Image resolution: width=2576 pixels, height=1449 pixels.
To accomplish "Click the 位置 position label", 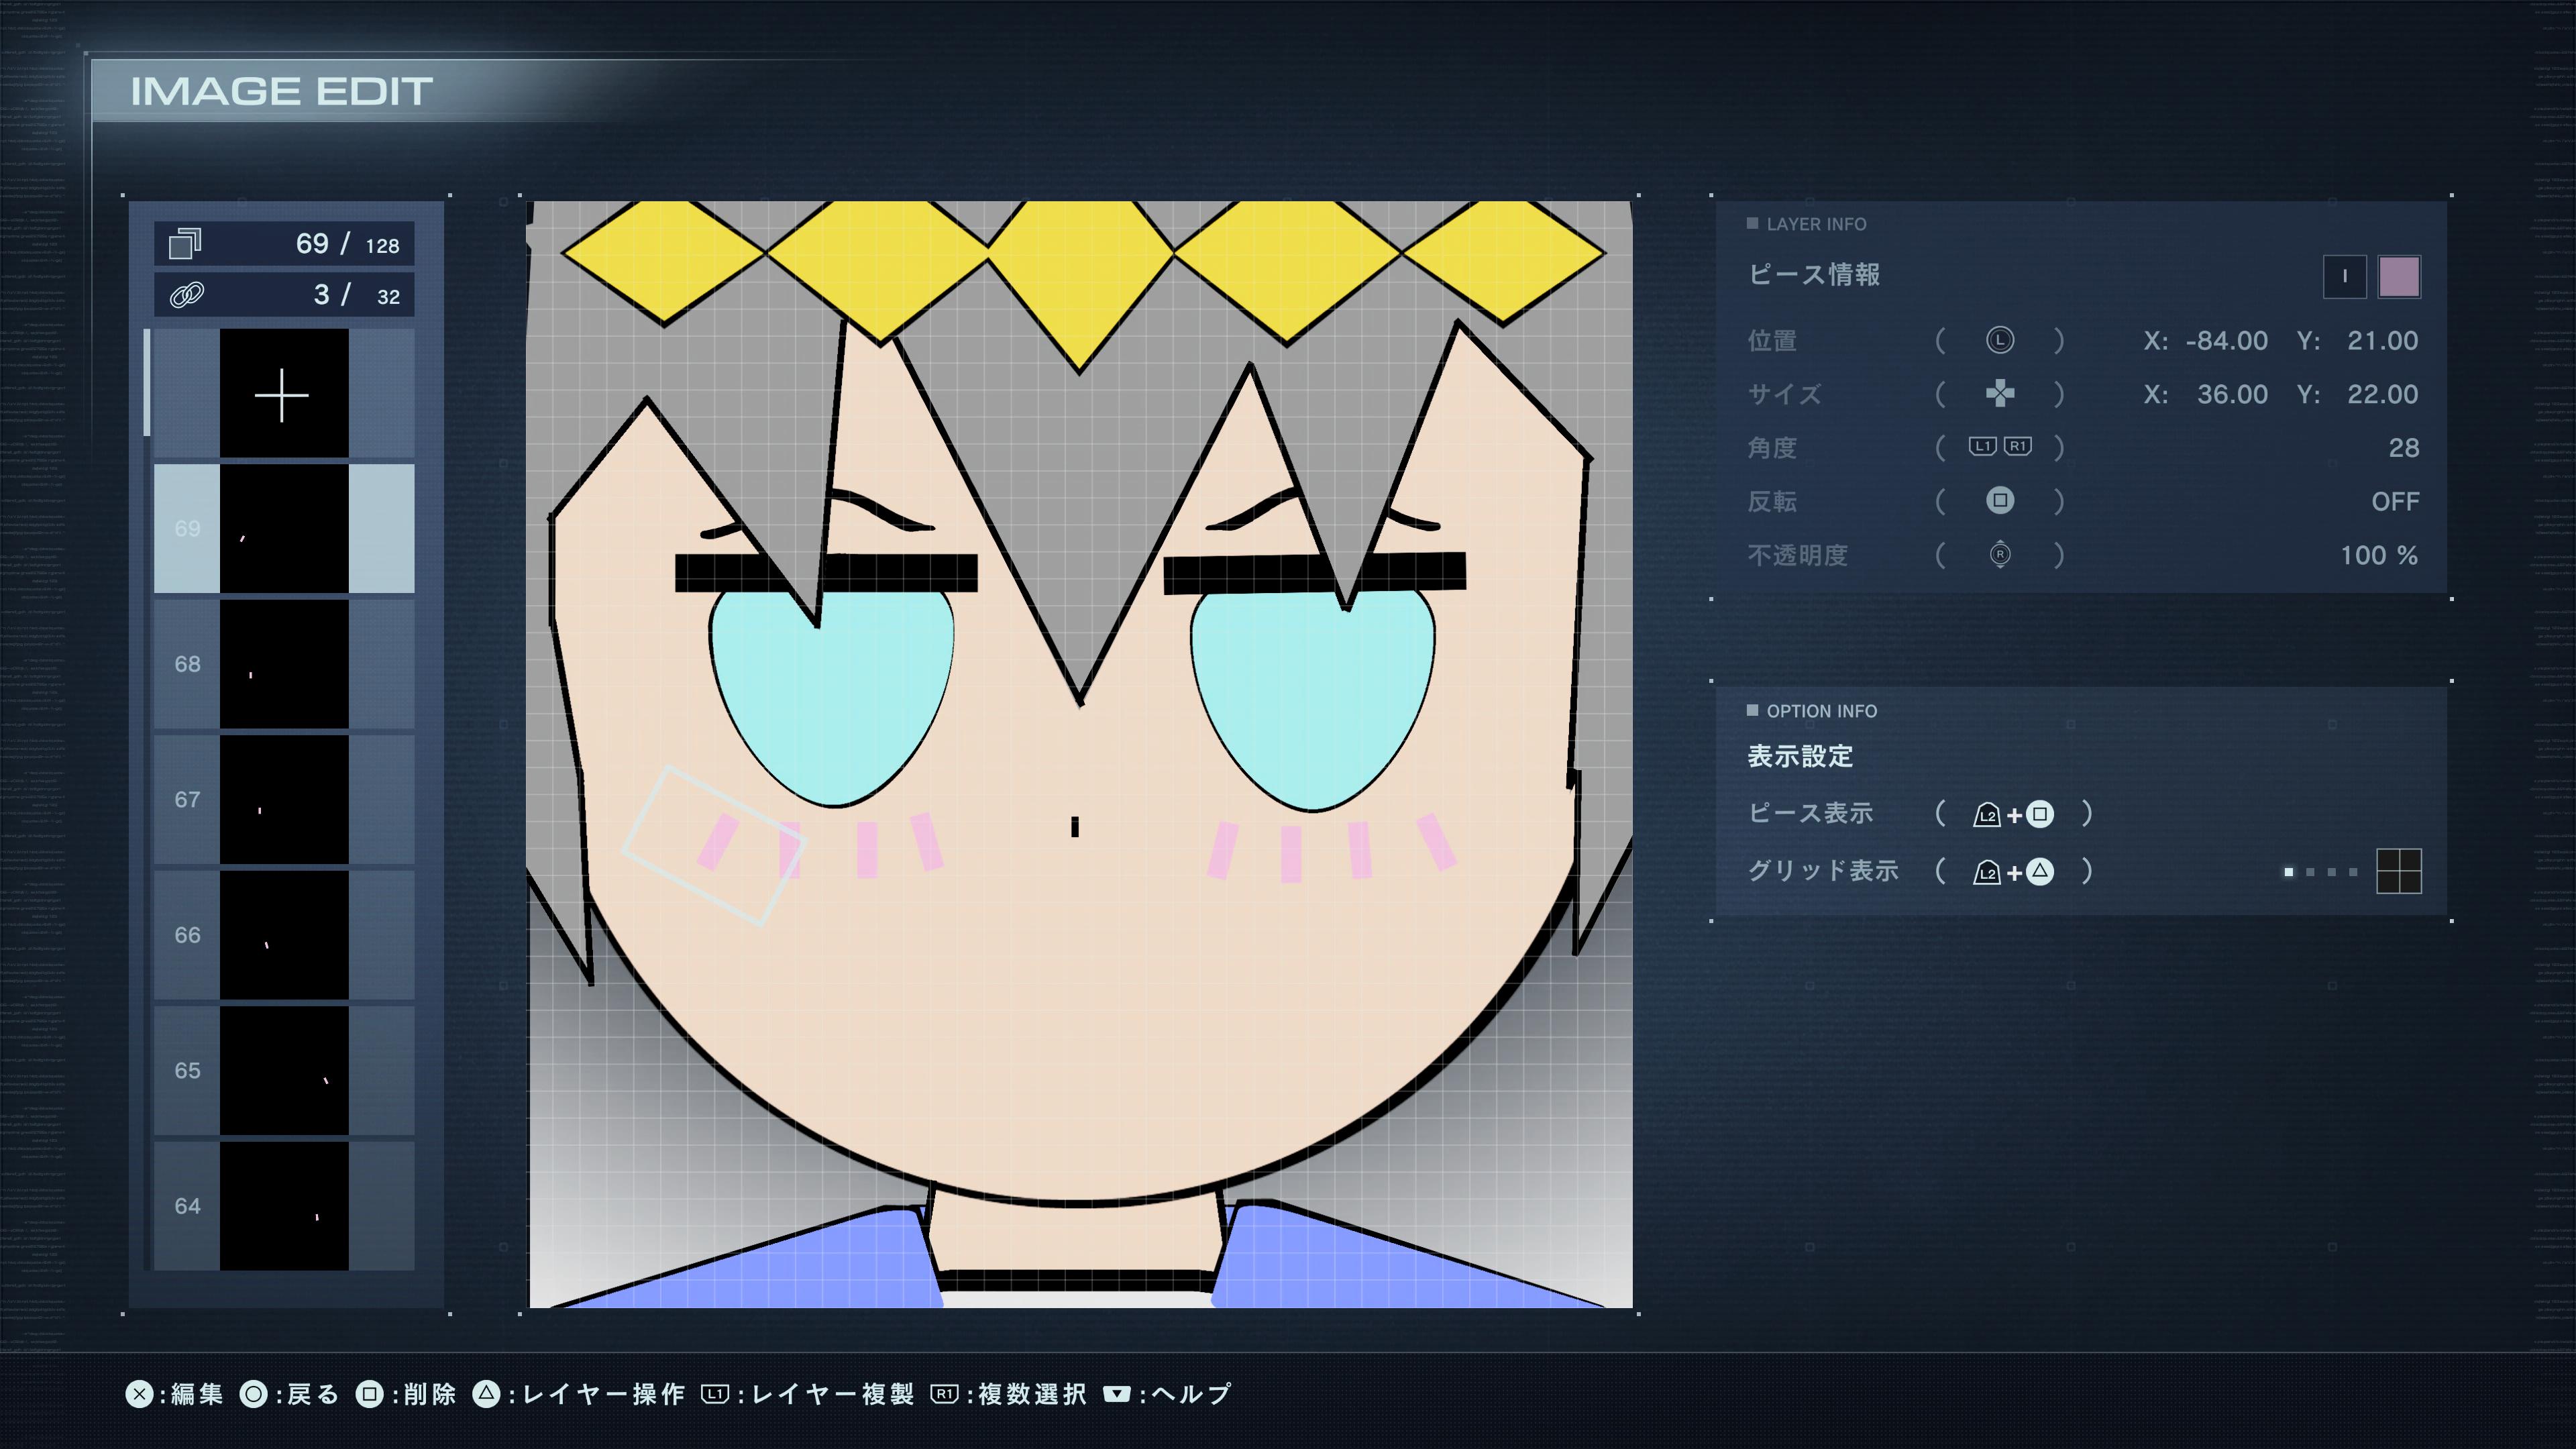I will 1772,341.
